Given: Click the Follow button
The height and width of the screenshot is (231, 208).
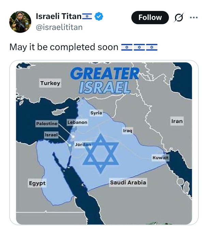Looking at the screenshot, I should (150, 18).
